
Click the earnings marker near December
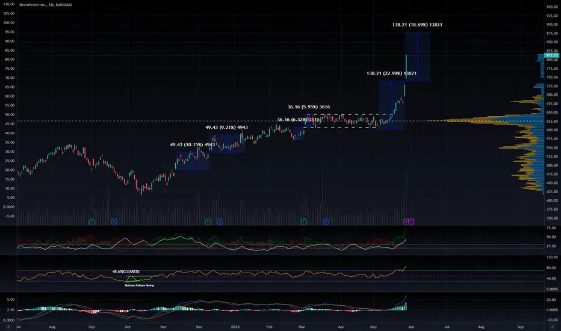point(208,221)
